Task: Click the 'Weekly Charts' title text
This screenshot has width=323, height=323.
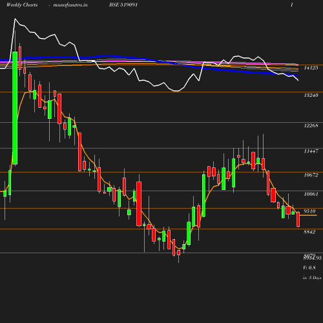Action: (22, 5)
